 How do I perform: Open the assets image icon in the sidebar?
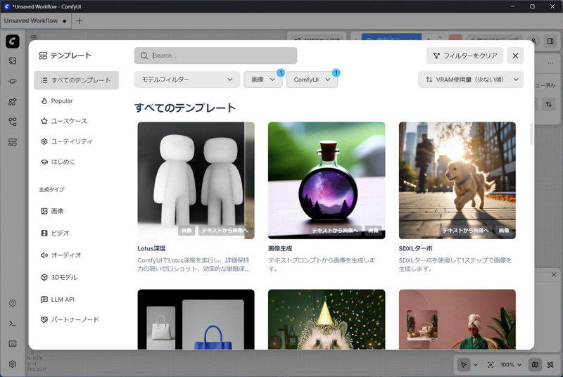13,61
